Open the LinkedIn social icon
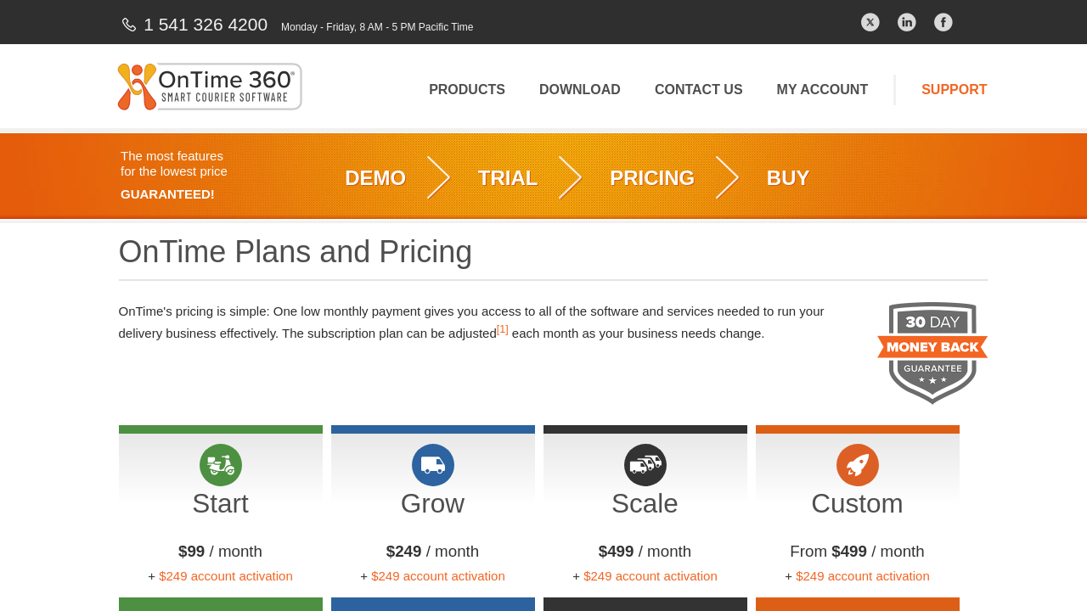The width and height of the screenshot is (1087, 611). (906, 22)
